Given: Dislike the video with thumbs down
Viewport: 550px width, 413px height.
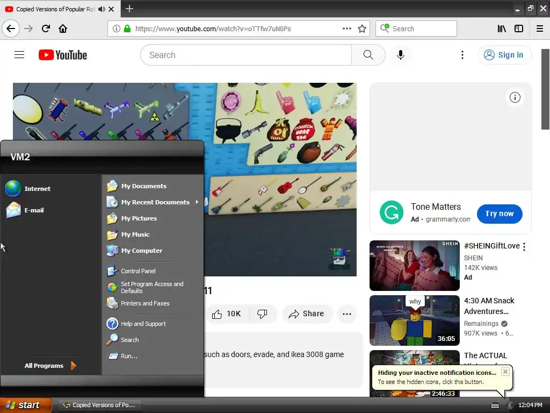Looking at the screenshot, I should (x=262, y=314).
